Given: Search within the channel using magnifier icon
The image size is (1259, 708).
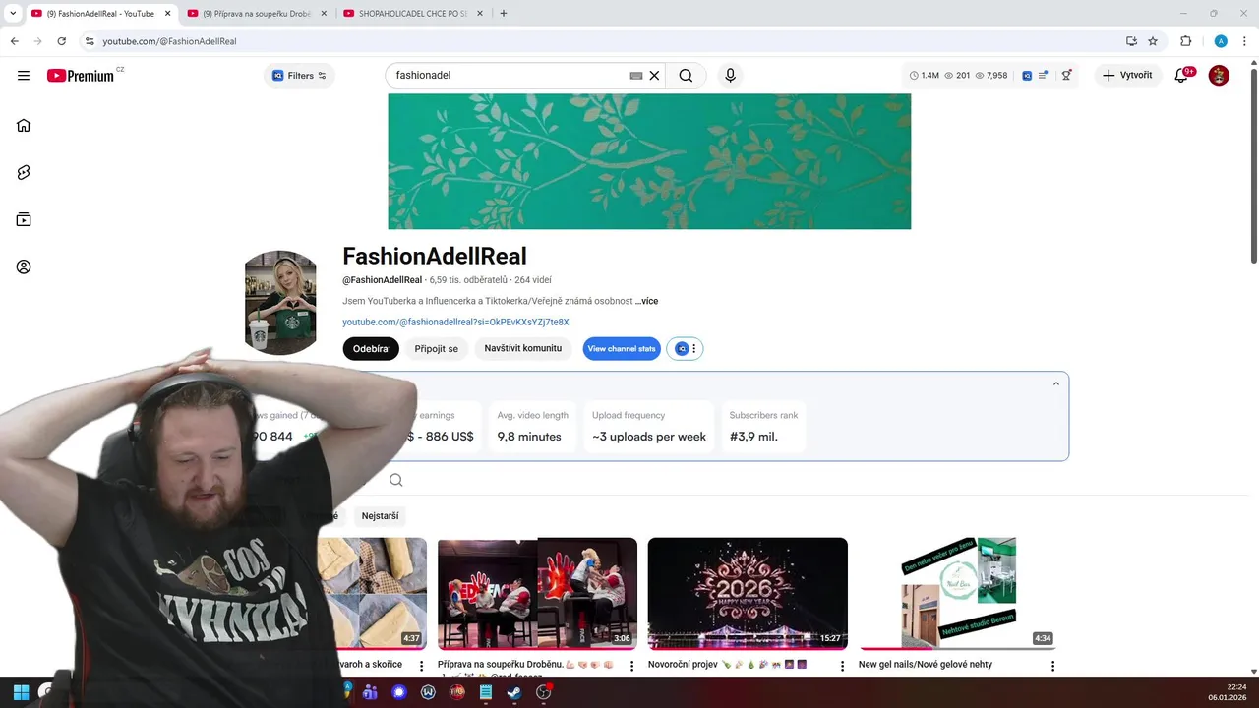Looking at the screenshot, I should [395, 480].
